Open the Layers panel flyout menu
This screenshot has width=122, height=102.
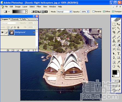(x=37, y=19)
